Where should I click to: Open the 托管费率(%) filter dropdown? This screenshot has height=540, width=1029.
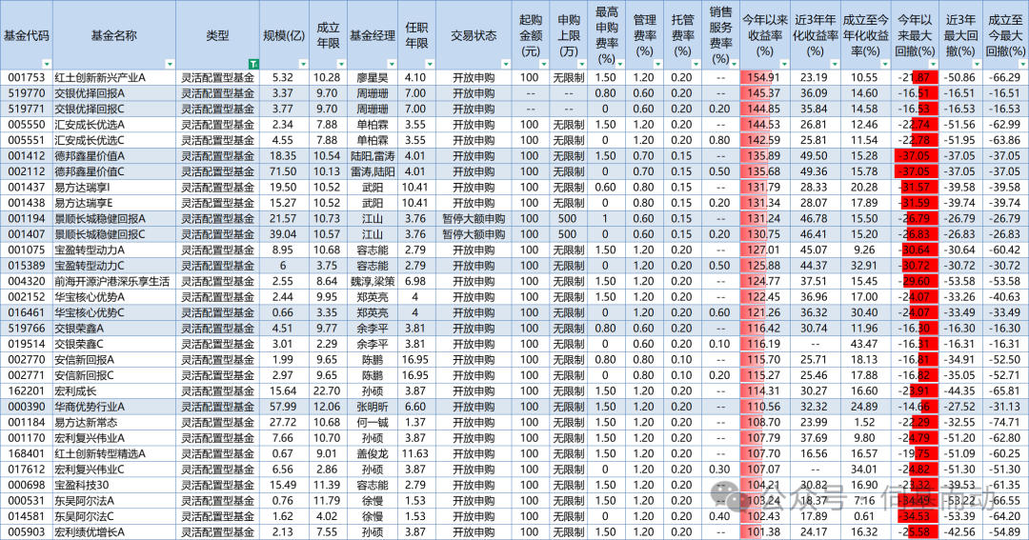[696, 65]
